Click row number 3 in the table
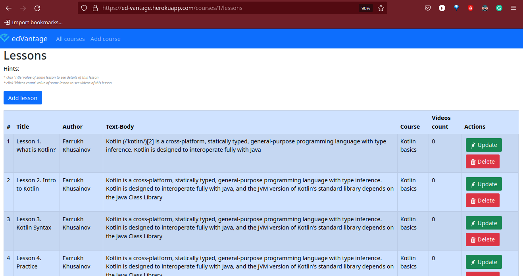Screen dimensions: 523x276 (9, 219)
